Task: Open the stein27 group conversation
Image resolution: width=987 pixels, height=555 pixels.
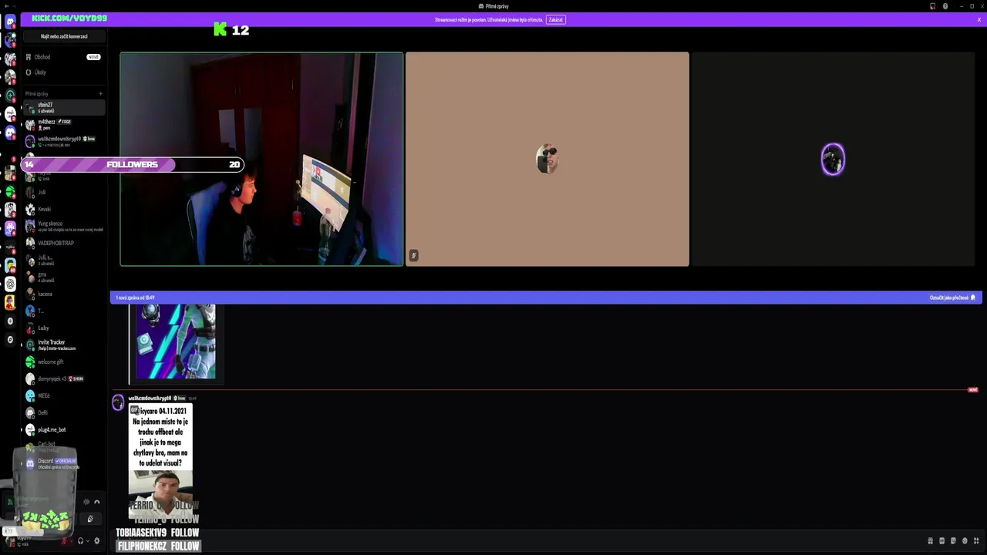Action: tap(65, 108)
